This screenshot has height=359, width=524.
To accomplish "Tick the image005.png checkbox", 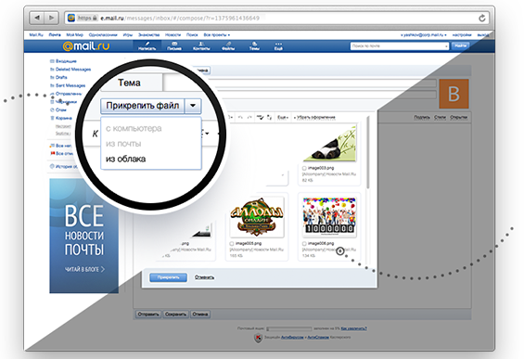I will point(232,244).
